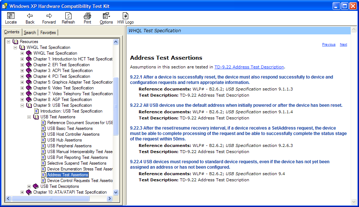The width and height of the screenshot is (359, 207).
Task: Open the Options toolbar menu
Action: 106,16
